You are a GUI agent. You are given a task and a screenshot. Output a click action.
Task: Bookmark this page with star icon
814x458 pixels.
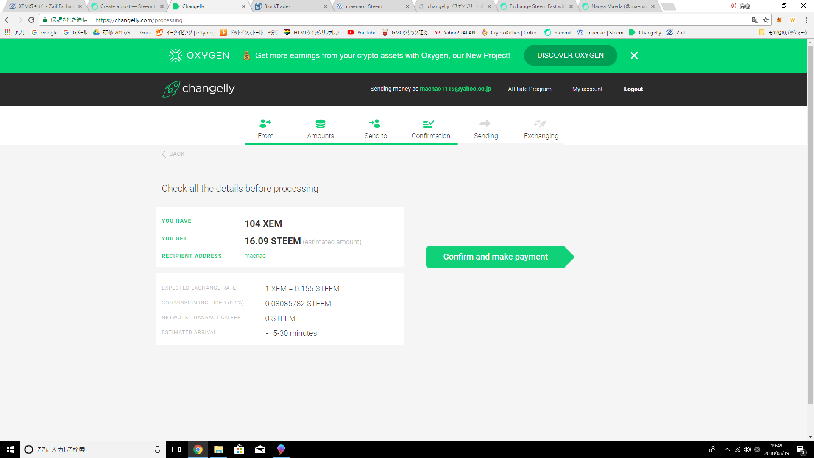coord(766,20)
